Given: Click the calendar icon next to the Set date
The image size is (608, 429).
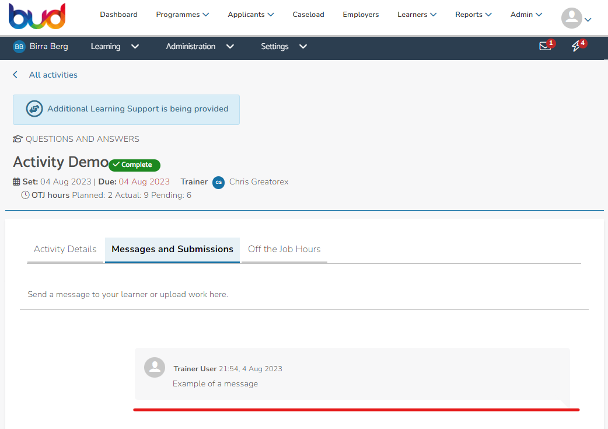Looking at the screenshot, I should (x=18, y=181).
